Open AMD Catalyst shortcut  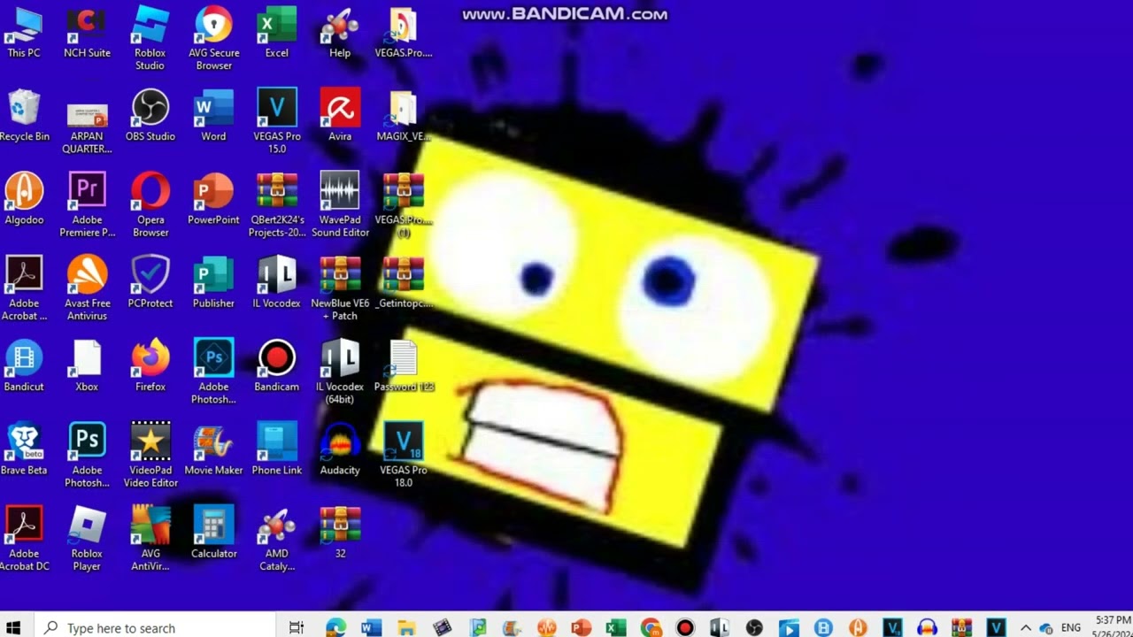click(x=276, y=539)
